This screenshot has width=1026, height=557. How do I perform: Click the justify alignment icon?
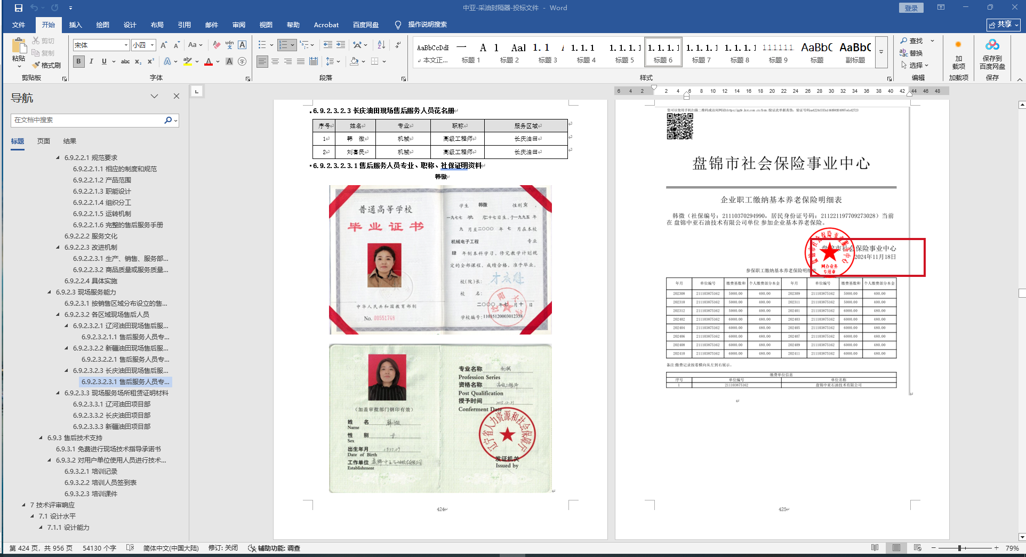click(x=301, y=61)
